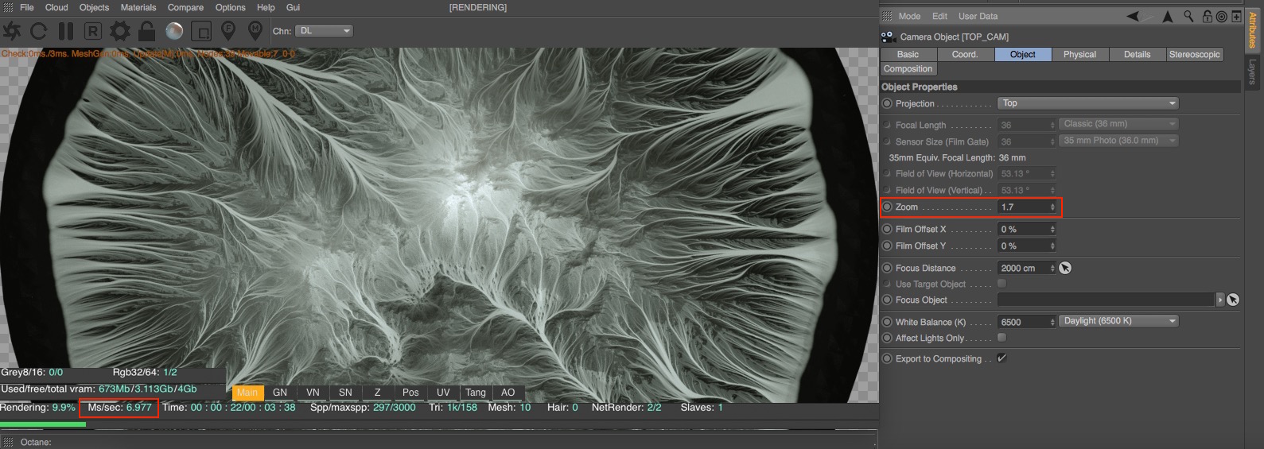Toggle the Zoom animation dot
Image resolution: width=1264 pixels, height=449 pixels.
coord(887,207)
